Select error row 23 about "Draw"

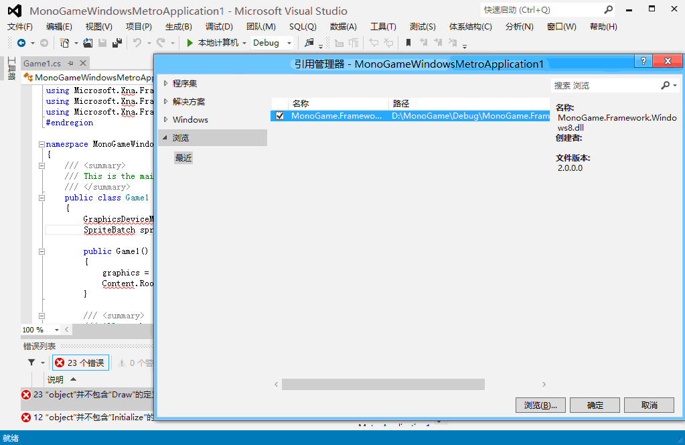click(x=87, y=395)
